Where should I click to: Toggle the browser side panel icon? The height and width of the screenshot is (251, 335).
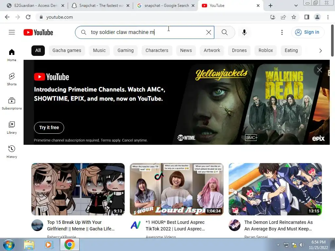(x=307, y=17)
